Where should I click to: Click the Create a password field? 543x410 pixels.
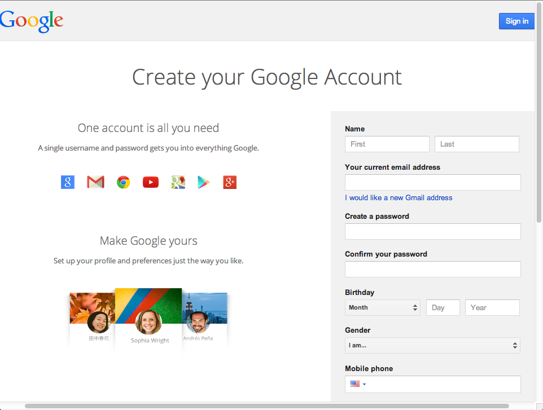tap(432, 231)
